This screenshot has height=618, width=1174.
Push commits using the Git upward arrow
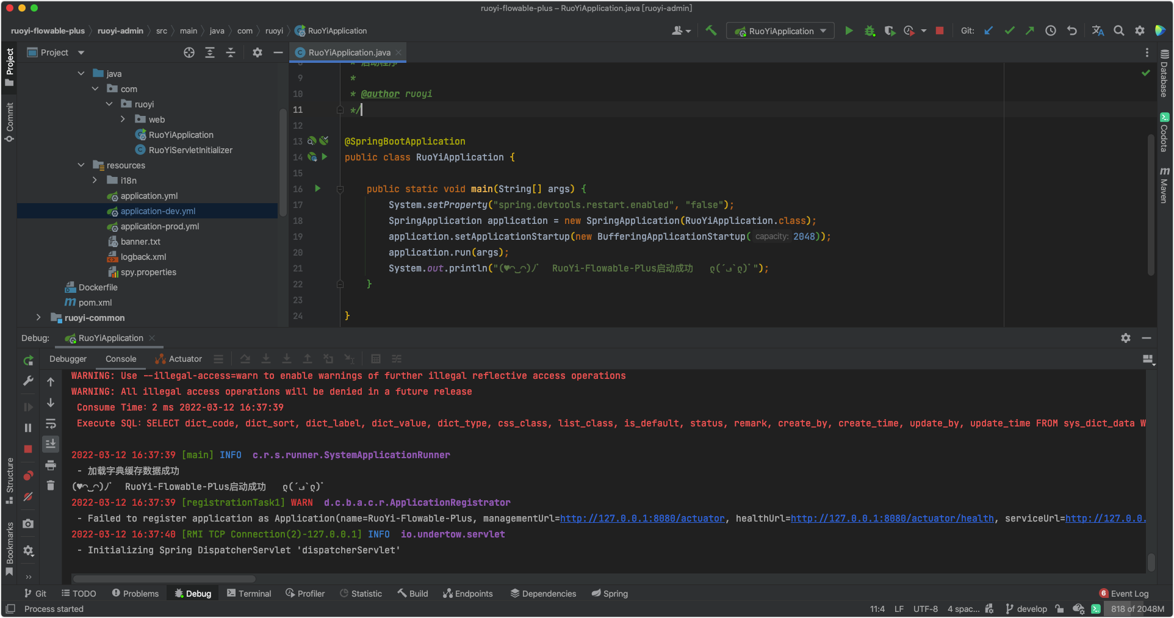[x=1030, y=31]
